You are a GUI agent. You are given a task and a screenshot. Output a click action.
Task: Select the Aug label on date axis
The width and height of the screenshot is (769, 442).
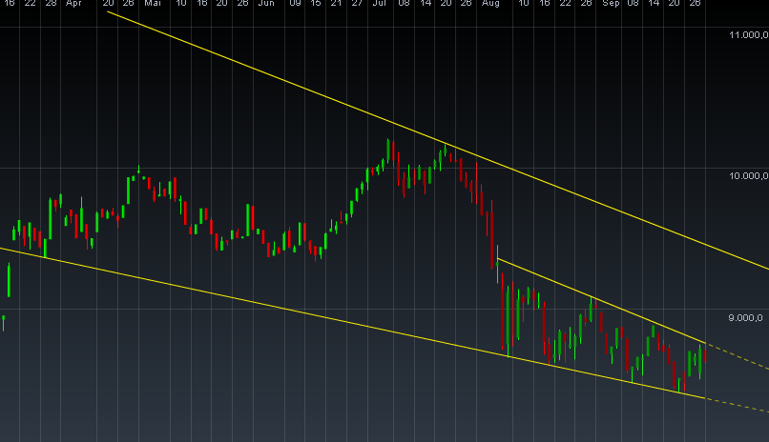[x=490, y=4]
